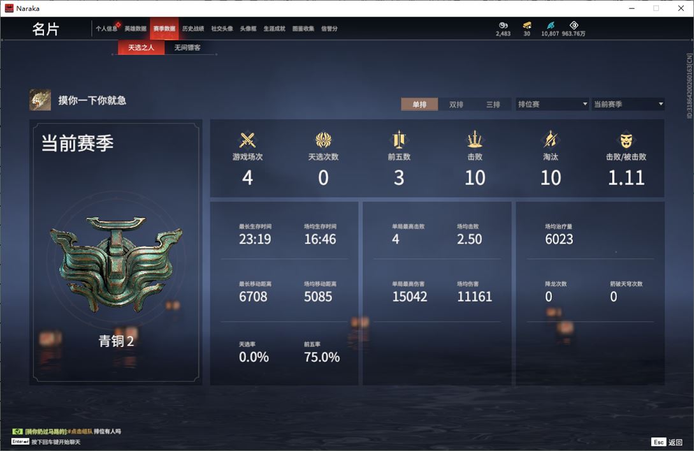The image size is (694, 451).
Task: Click the longest survival time 23:19
Action: pos(255,239)
